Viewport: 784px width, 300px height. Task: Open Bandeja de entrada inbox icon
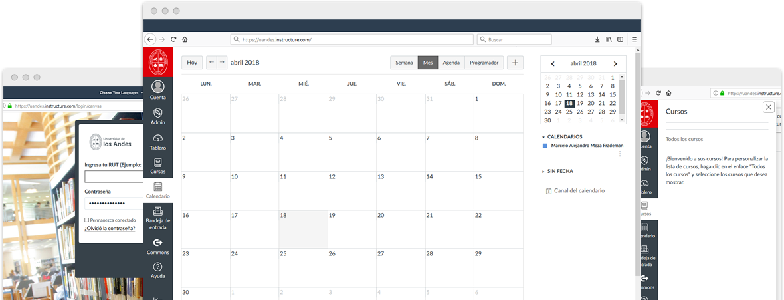pos(157,211)
